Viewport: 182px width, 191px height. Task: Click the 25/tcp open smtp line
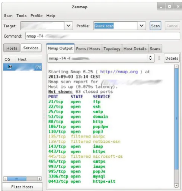pos(76,112)
